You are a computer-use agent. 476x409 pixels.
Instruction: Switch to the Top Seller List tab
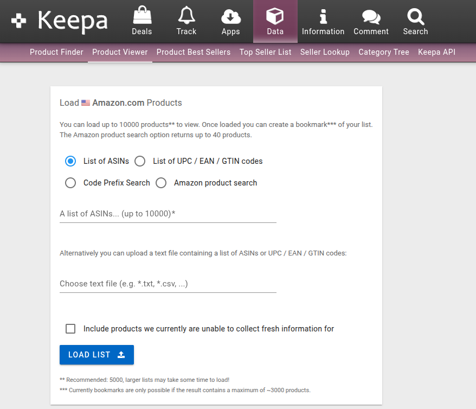(265, 52)
